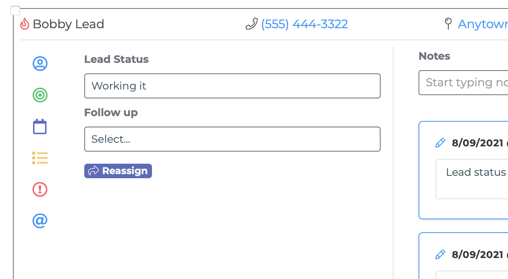Open the calendar icon in sidebar
508x279 pixels.
click(x=40, y=127)
